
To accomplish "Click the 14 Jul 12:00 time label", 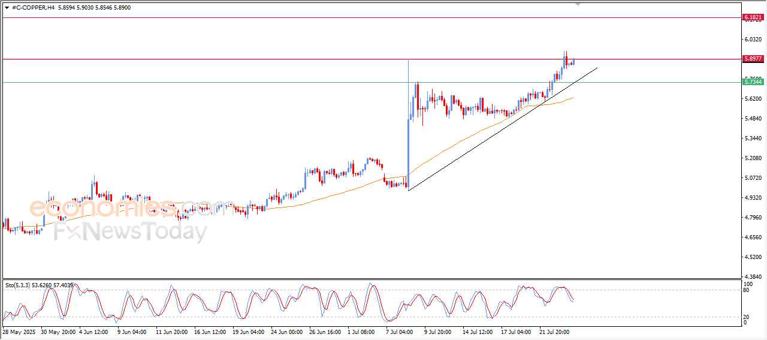I will pyautogui.click(x=477, y=332).
